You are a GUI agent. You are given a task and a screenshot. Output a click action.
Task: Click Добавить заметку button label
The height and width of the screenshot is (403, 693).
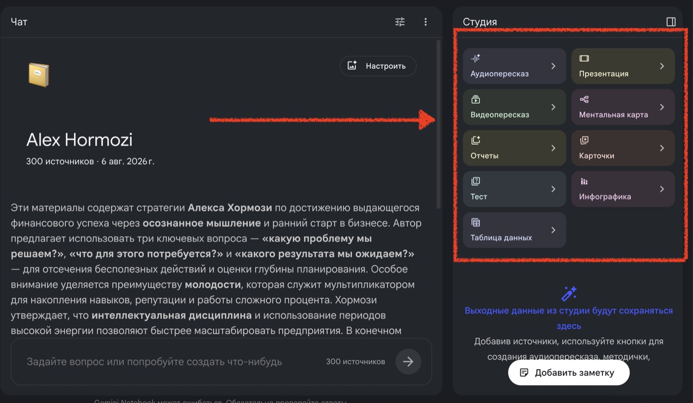pos(574,373)
